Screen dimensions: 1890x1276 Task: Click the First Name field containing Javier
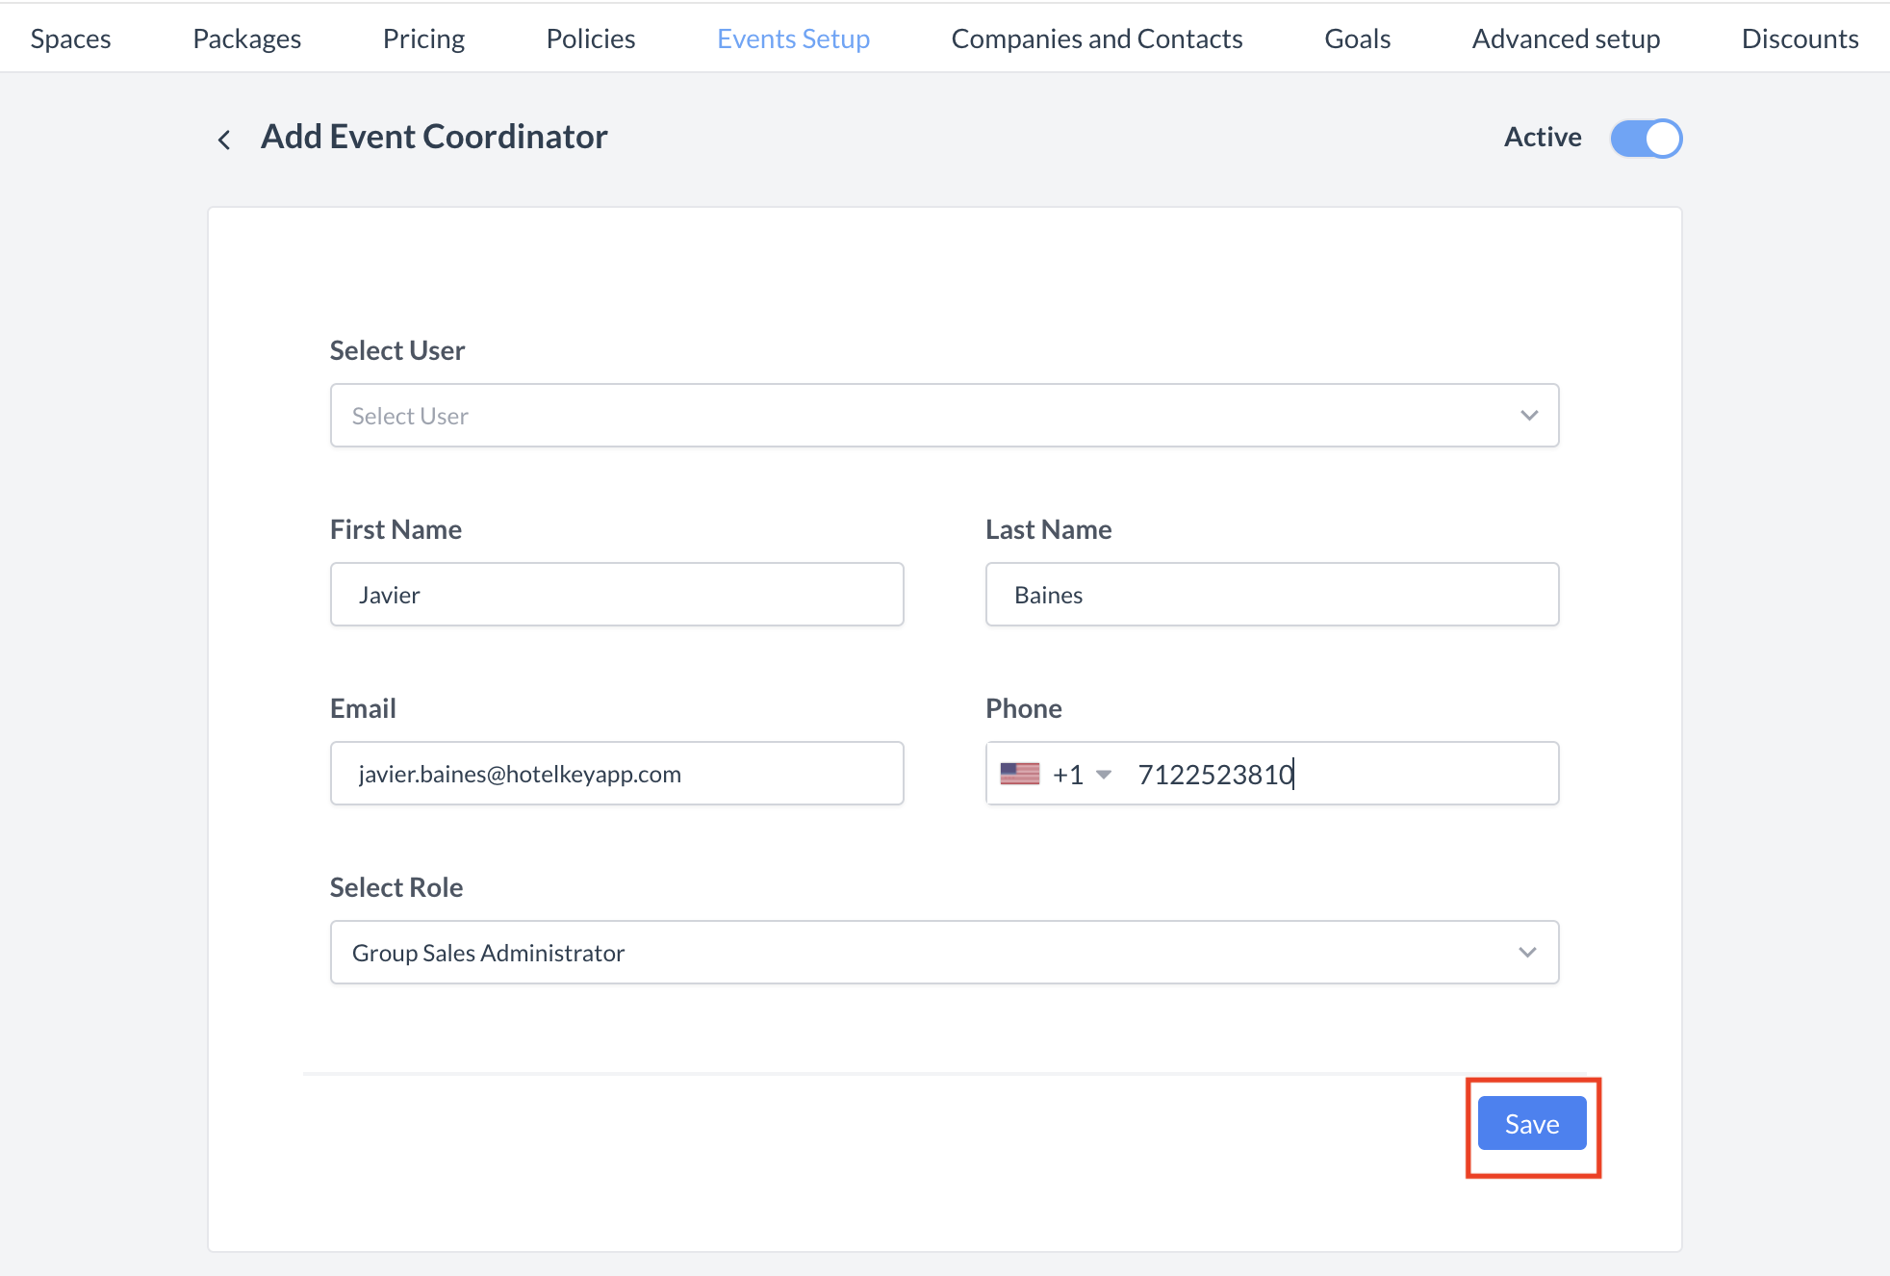click(616, 594)
